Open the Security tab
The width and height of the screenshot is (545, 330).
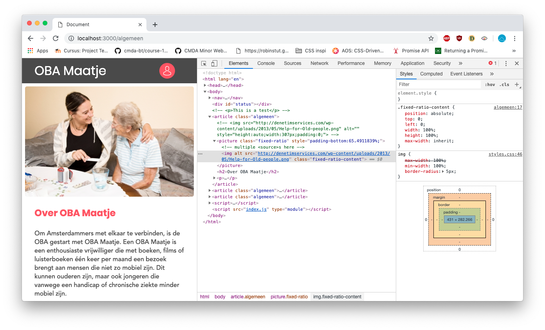click(x=442, y=63)
